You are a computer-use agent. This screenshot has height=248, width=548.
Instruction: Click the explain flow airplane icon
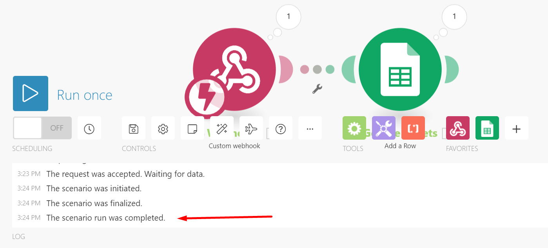click(x=251, y=128)
